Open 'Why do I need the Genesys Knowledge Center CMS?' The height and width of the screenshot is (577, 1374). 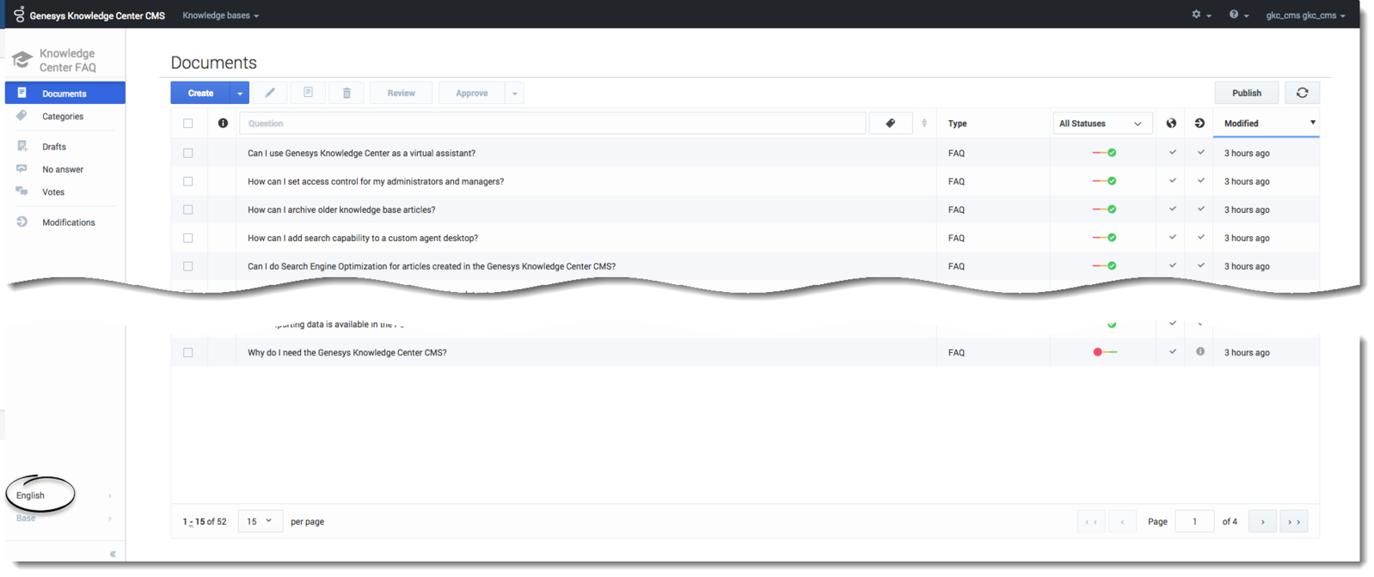tap(347, 352)
